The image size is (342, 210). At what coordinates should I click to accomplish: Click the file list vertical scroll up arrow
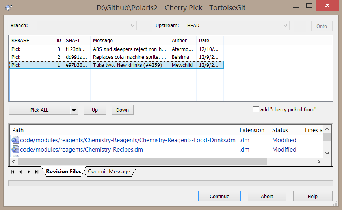coord(327,129)
